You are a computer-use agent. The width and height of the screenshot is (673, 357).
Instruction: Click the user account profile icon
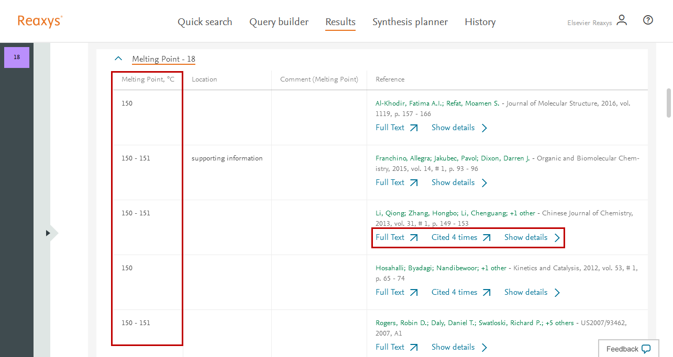click(x=622, y=21)
